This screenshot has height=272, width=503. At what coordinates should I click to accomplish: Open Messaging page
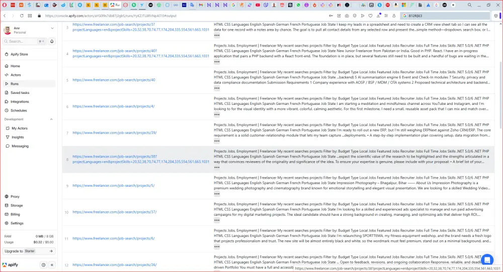point(20,146)
